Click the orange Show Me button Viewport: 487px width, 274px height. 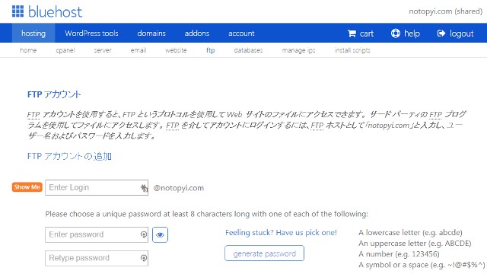tap(27, 187)
